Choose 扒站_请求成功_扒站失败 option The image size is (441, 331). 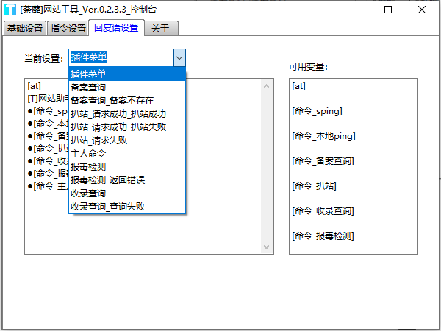118,127
